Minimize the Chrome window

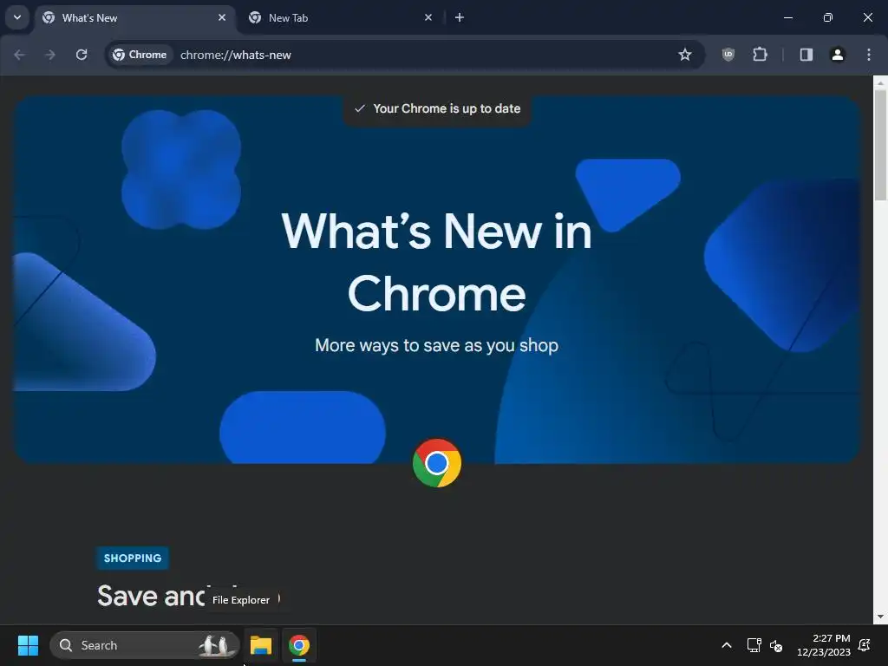[x=787, y=17]
